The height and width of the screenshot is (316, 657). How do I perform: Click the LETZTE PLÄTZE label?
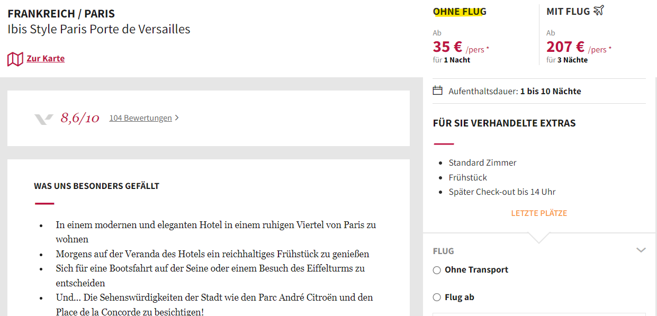pos(539,213)
